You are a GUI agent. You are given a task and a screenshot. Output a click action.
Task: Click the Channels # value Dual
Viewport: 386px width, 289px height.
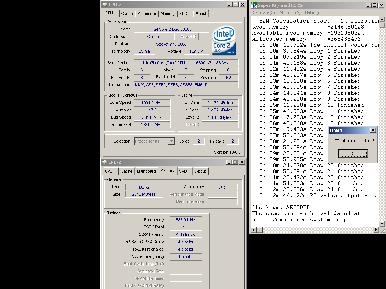coord(222,187)
